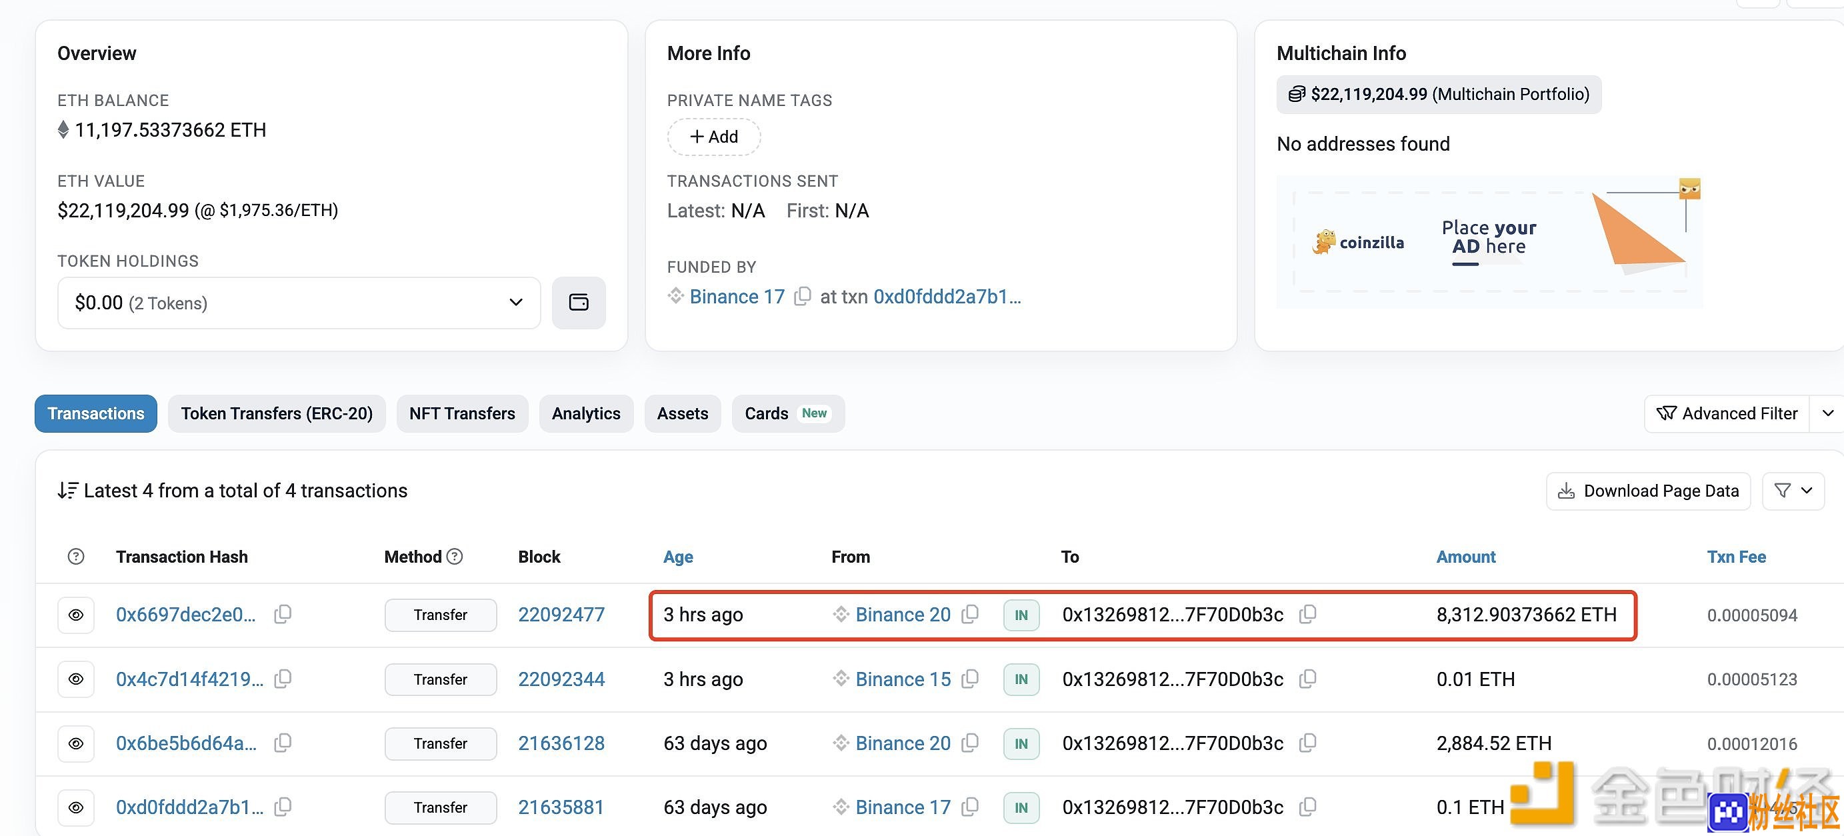This screenshot has width=1844, height=836.
Task: Toggle eye preview for transaction 0x6697dec2e0
Action: (x=76, y=615)
